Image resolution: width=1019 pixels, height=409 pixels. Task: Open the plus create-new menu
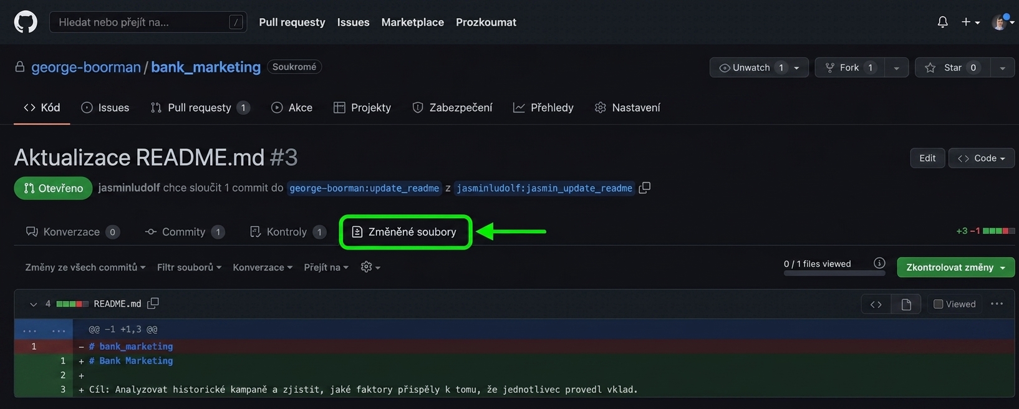pos(970,22)
